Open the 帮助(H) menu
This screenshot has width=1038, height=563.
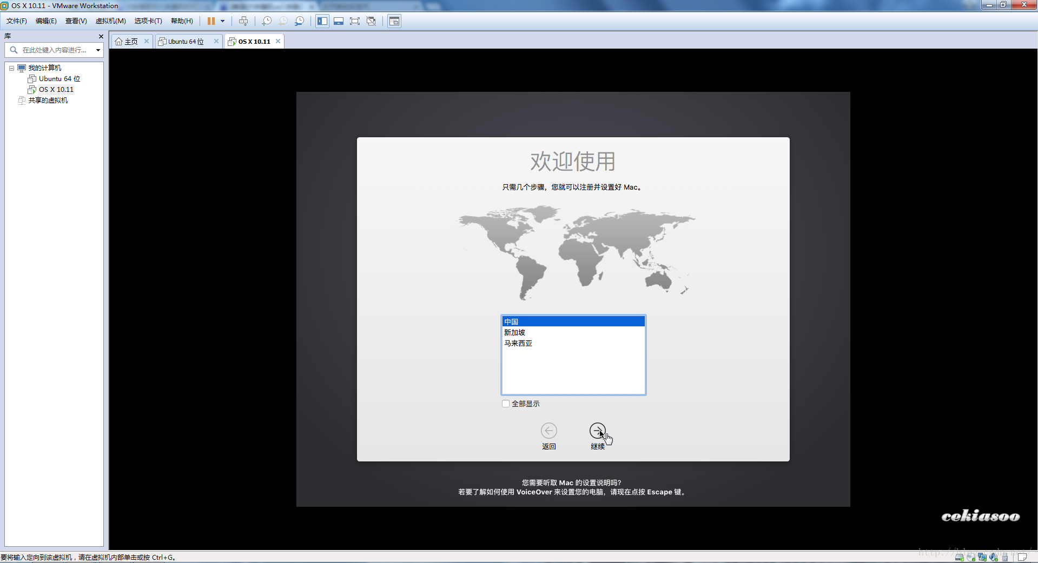pos(182,21)
